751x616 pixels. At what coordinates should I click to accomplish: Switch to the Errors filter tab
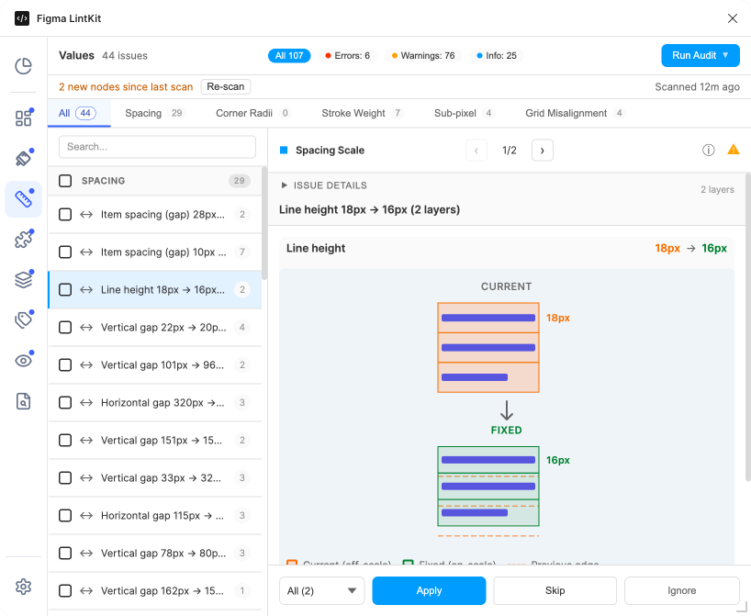coord(347,55)
